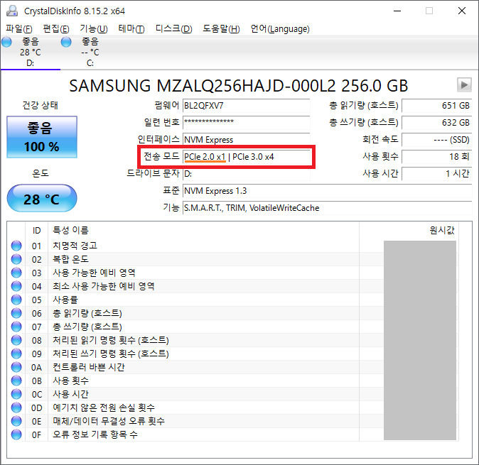The image size is (479, 465).
Task: Click the ID column header
Action: tap(37, 230)
